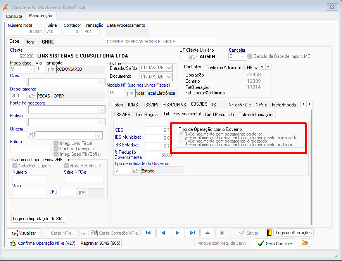Click Confirma Operação NF-e (427) button
Screen dimensions: 342x261
43,243
